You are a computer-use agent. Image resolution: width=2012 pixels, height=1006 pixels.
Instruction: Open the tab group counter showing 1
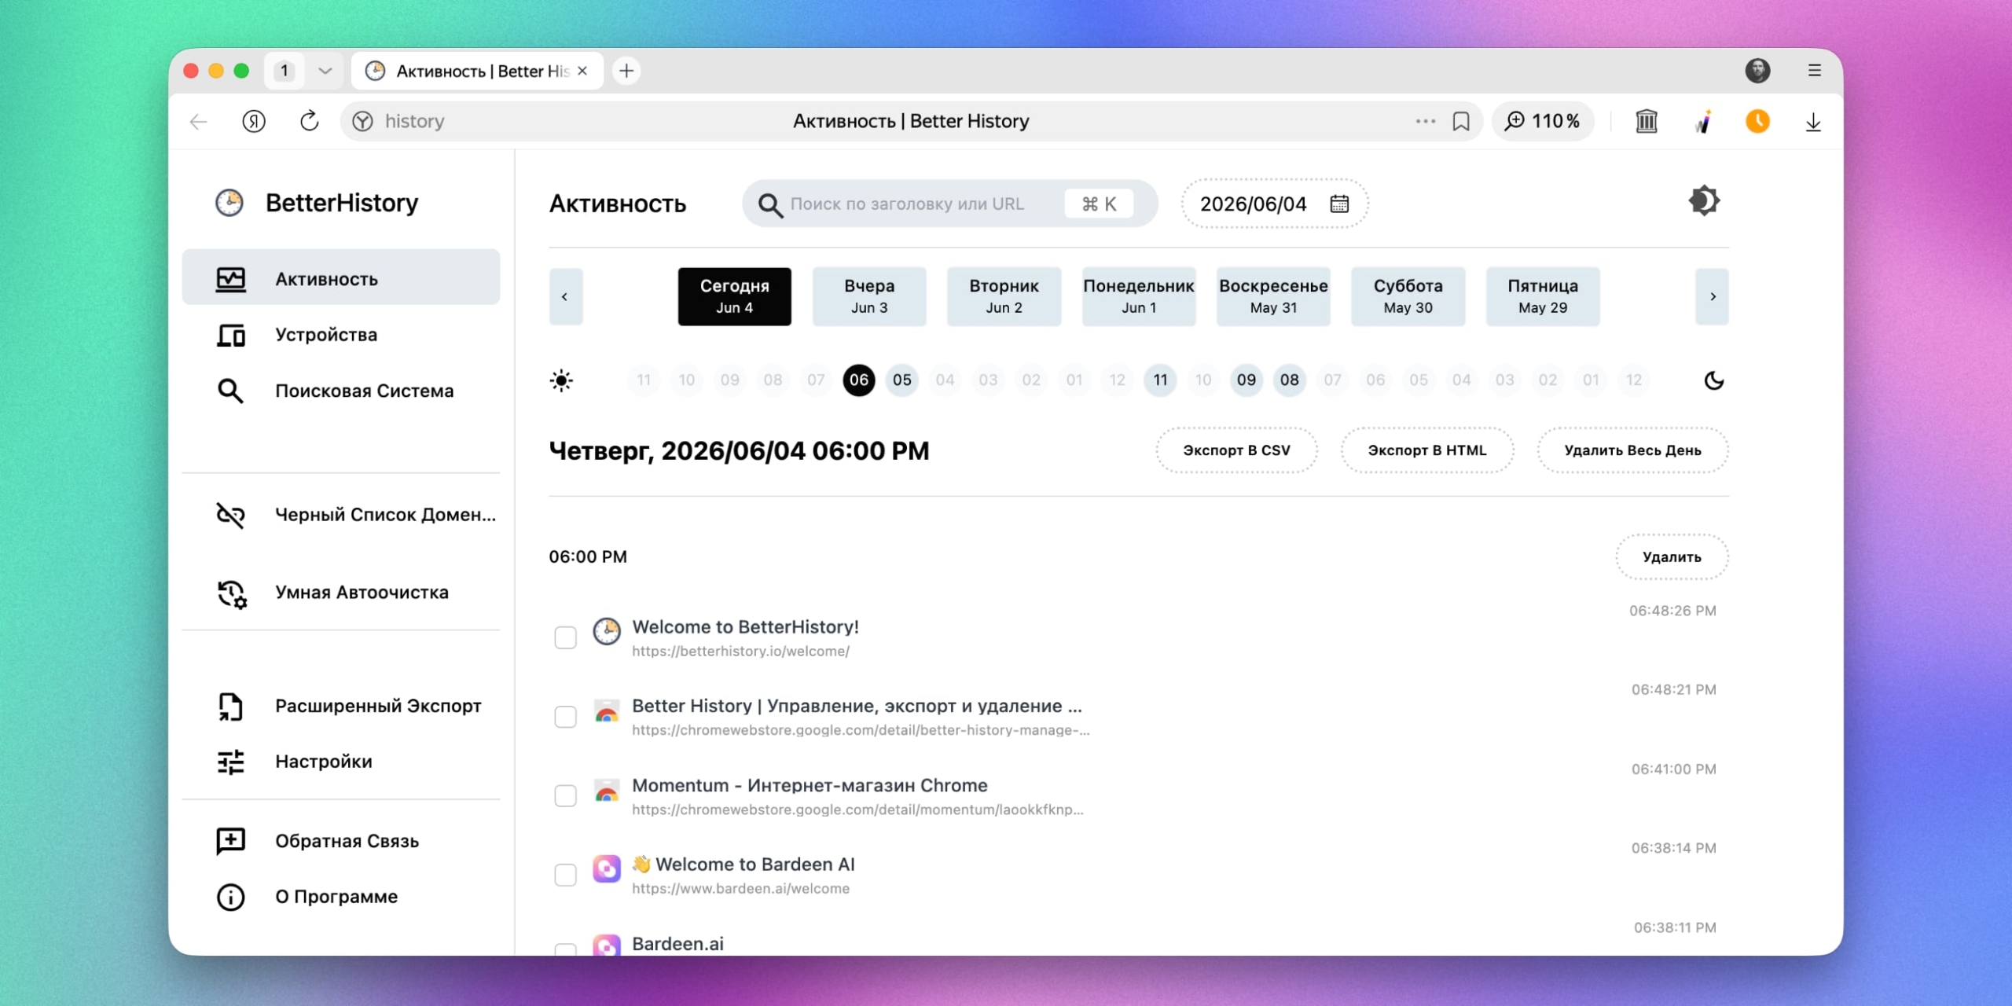[285, 71]
